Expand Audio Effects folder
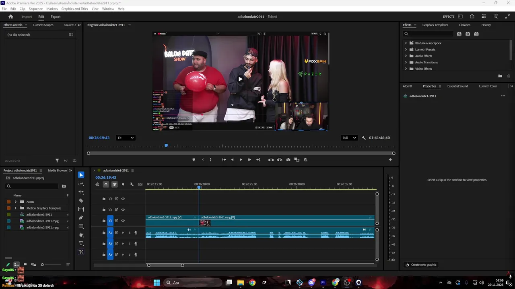The image size is (515, 289). [406, 56]
